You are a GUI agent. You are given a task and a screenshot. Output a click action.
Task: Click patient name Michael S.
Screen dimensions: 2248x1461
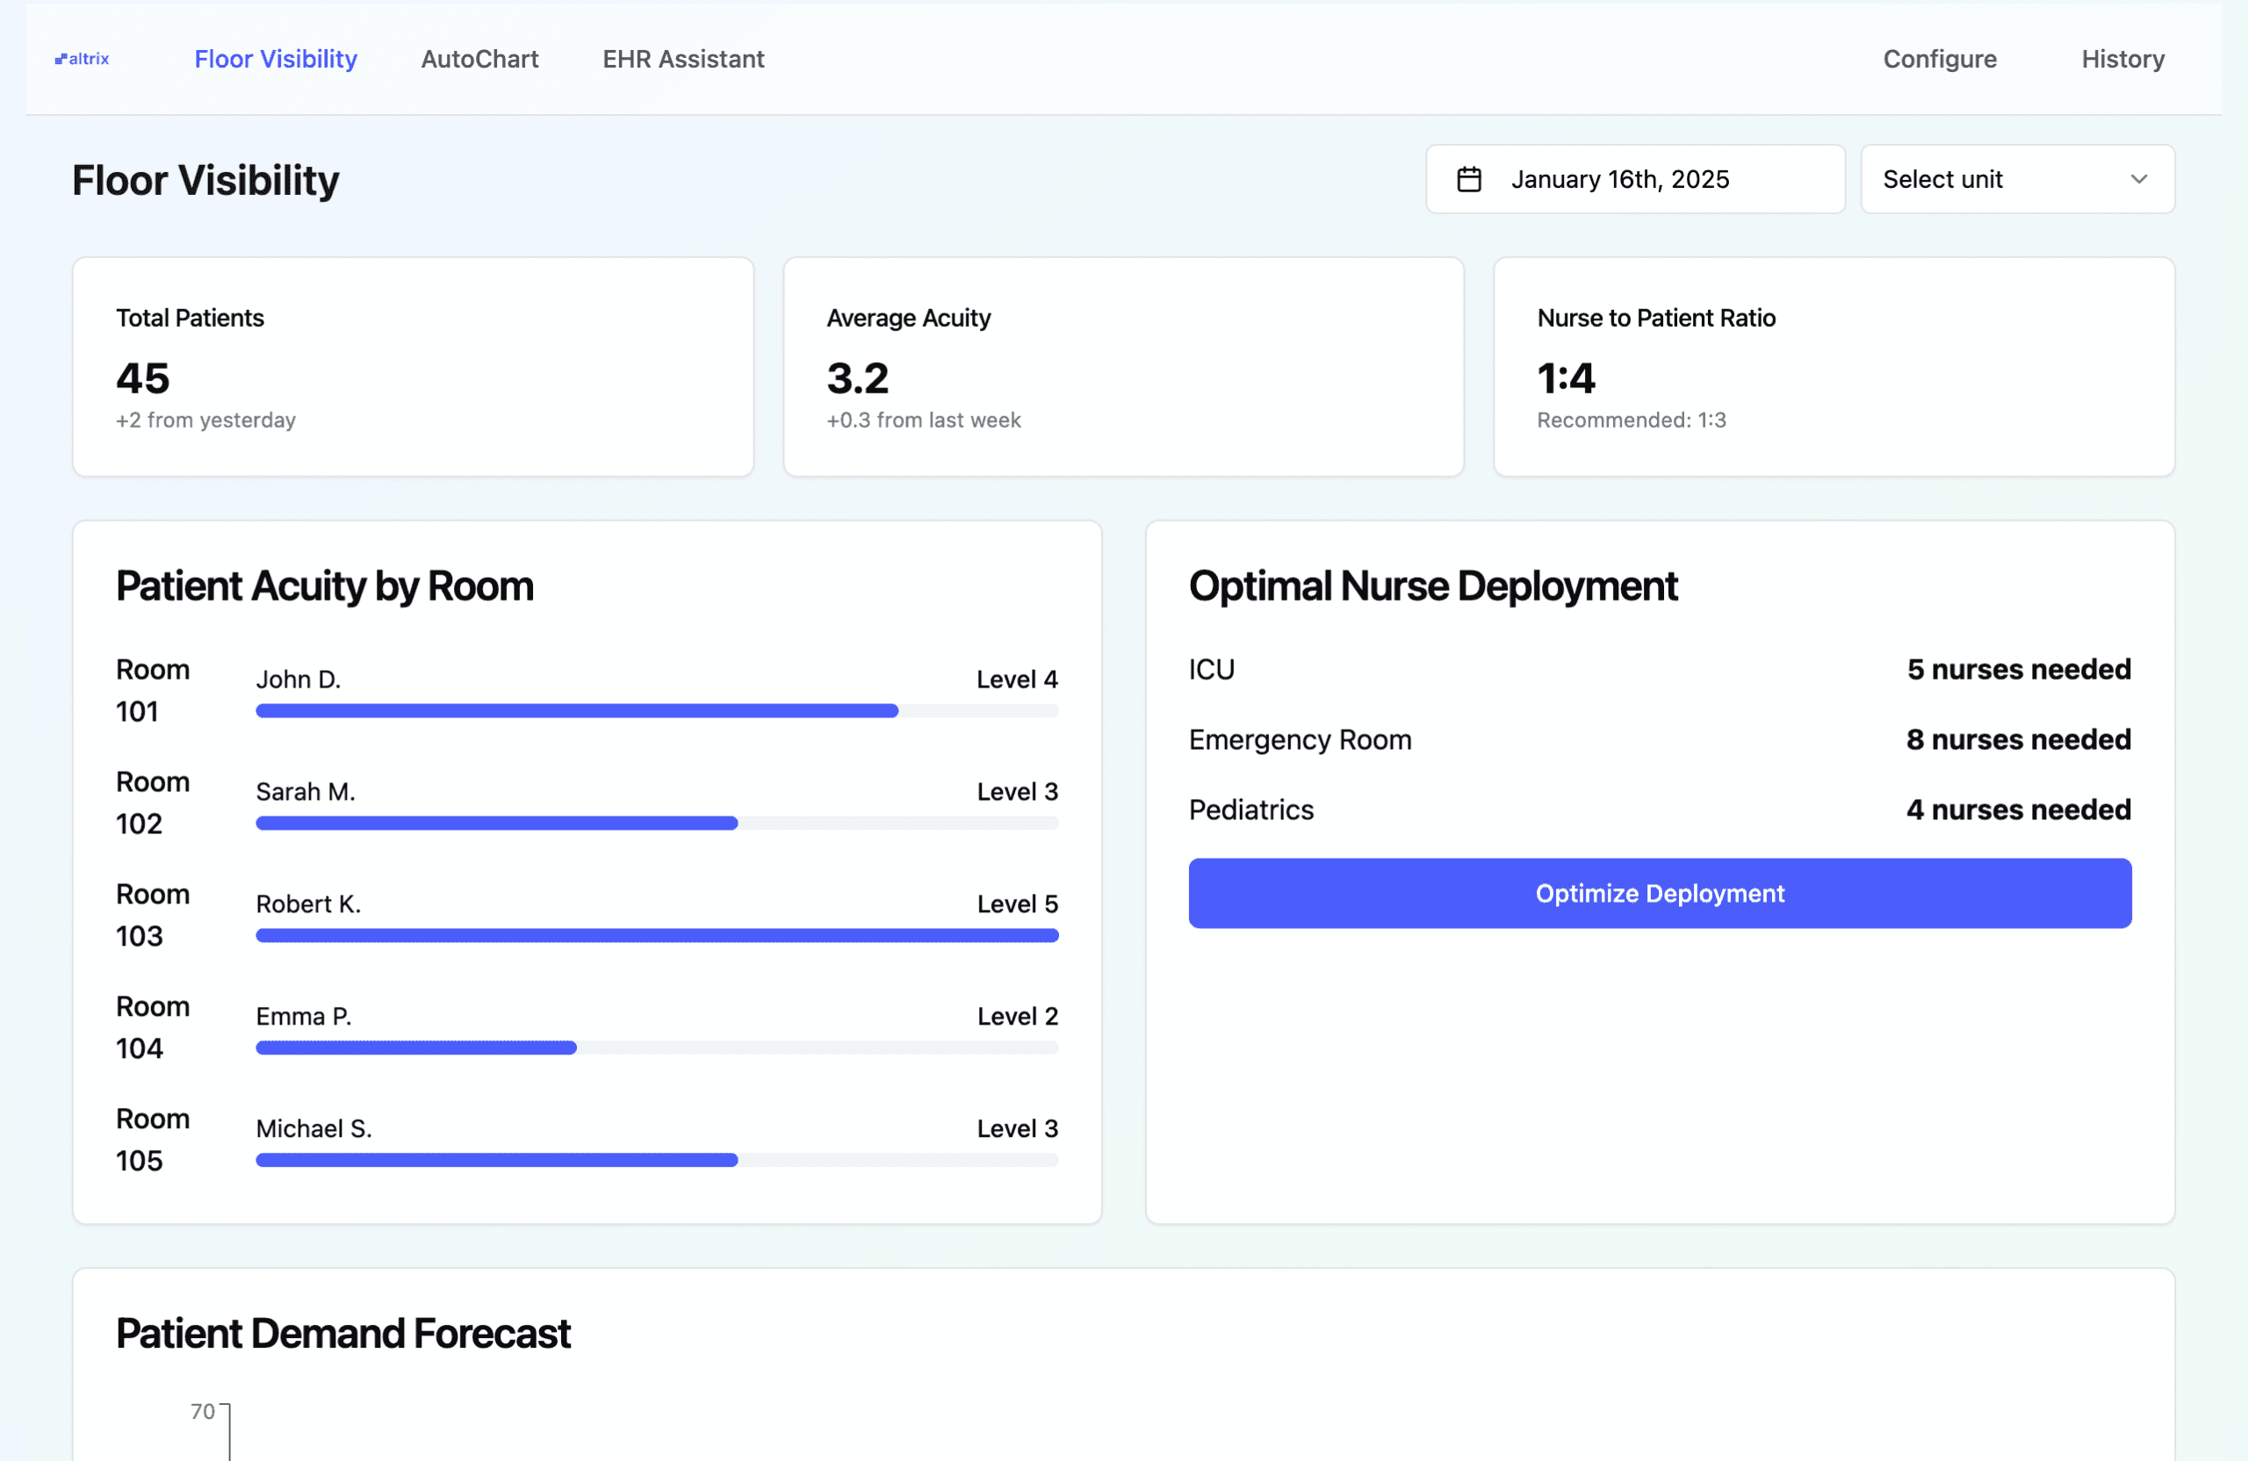[314, 1128]
